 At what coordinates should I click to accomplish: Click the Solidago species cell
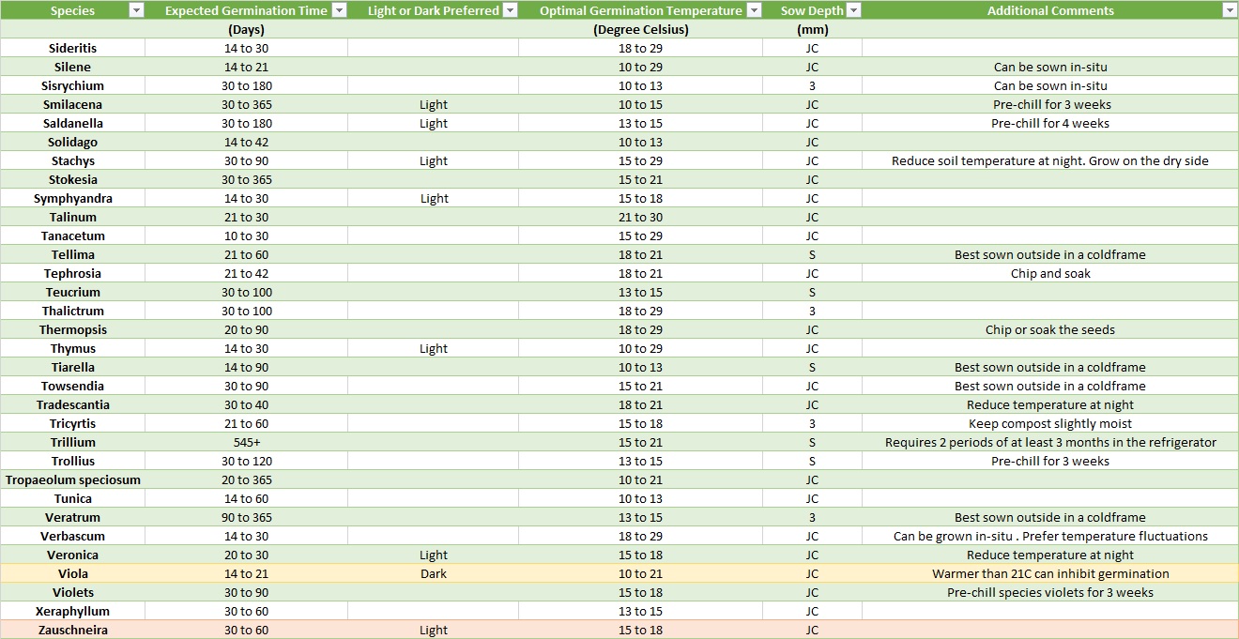tap(72, 142)
